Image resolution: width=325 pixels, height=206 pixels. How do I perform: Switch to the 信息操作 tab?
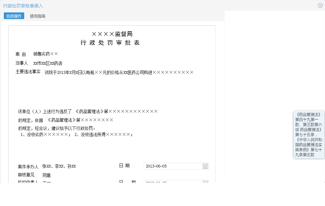tap(14, 16)
